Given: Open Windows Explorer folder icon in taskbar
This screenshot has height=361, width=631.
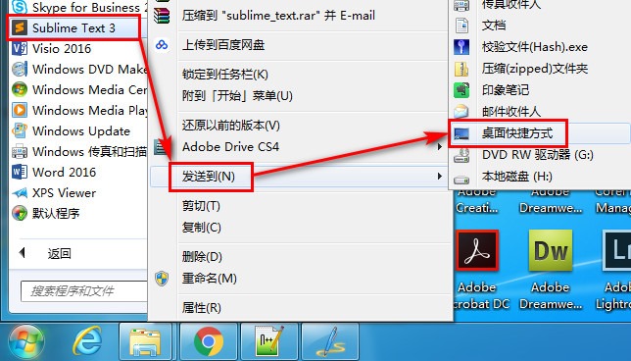Looking at the screenshot, I should point(145,341).
